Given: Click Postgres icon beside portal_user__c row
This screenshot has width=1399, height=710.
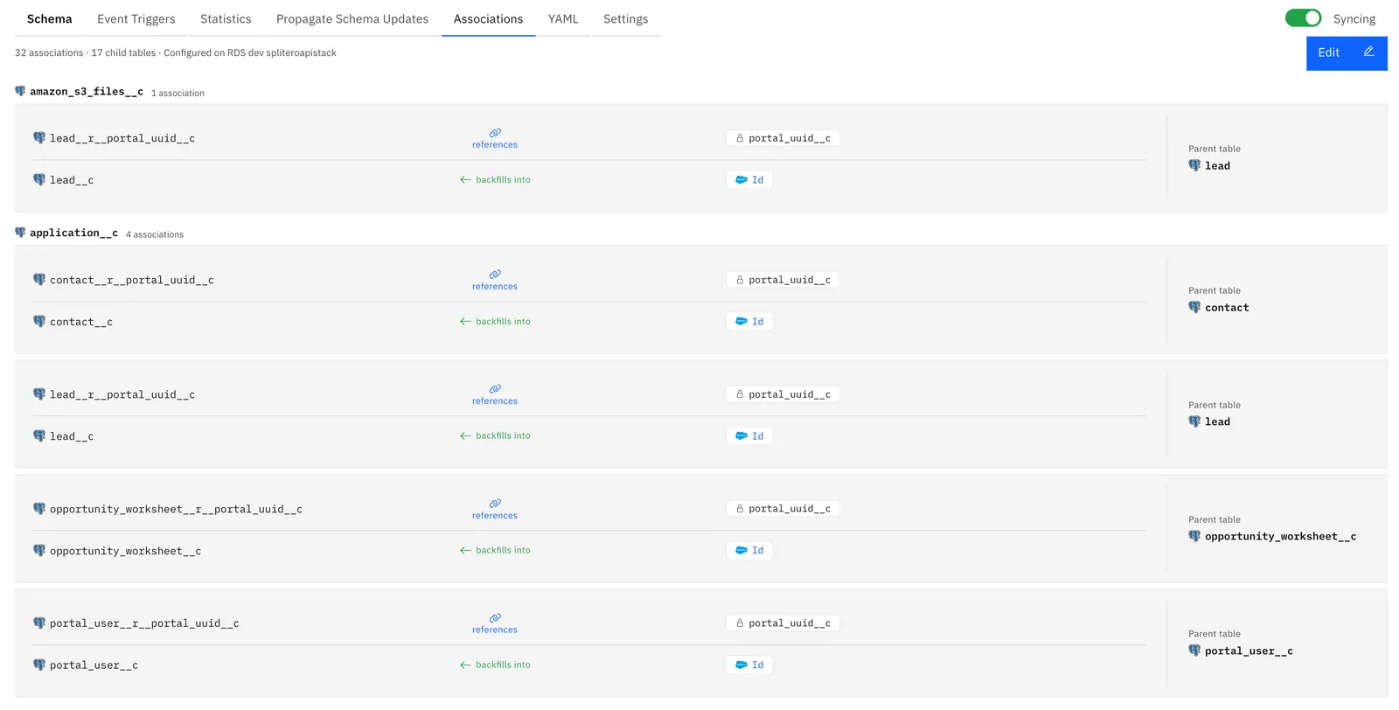Looking at the screenshot, I should 39,665.
